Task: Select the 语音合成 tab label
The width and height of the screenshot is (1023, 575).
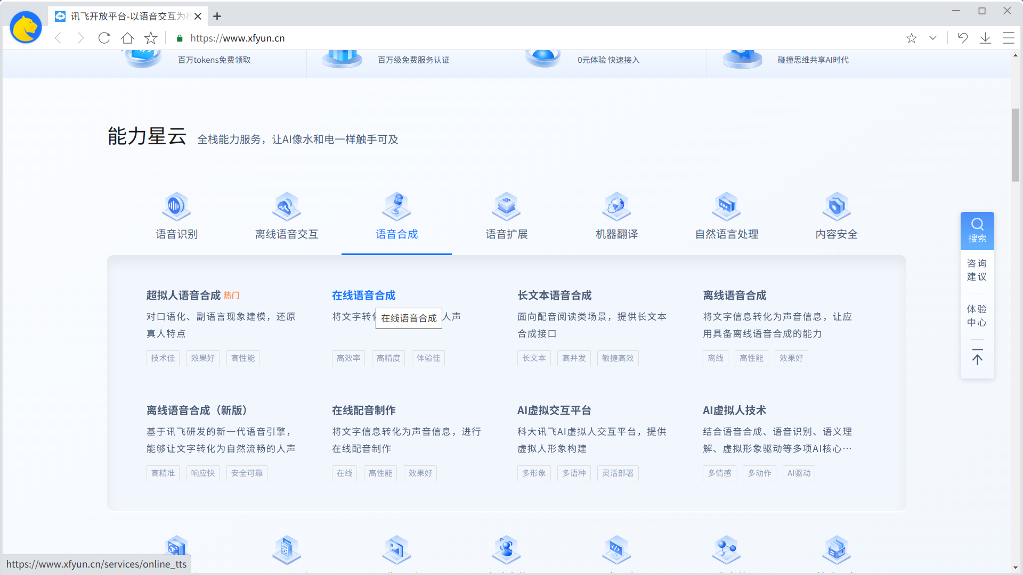Action: pos(396,234)
